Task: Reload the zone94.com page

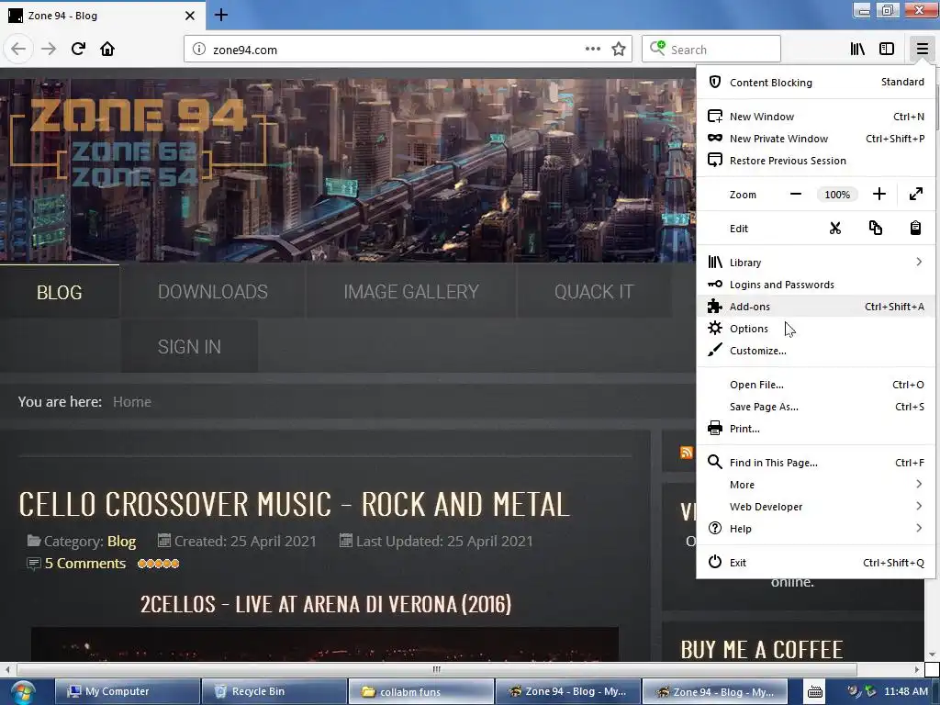Action: [78, 50]
